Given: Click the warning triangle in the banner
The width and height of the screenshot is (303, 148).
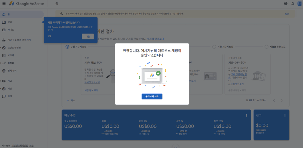Looking at the screenshot, I should click(61, 14).
